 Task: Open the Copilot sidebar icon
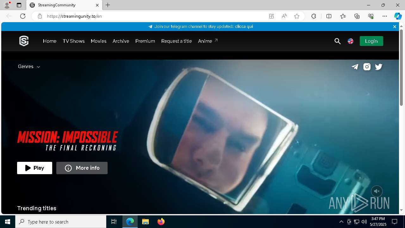coord(398,16)
